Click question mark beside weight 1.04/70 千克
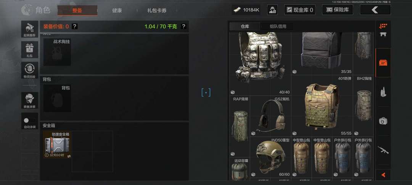 [x=183, y=27]
